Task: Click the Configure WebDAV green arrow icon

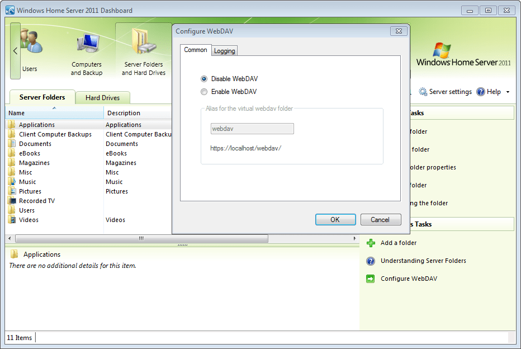Action: click(370, 279)
